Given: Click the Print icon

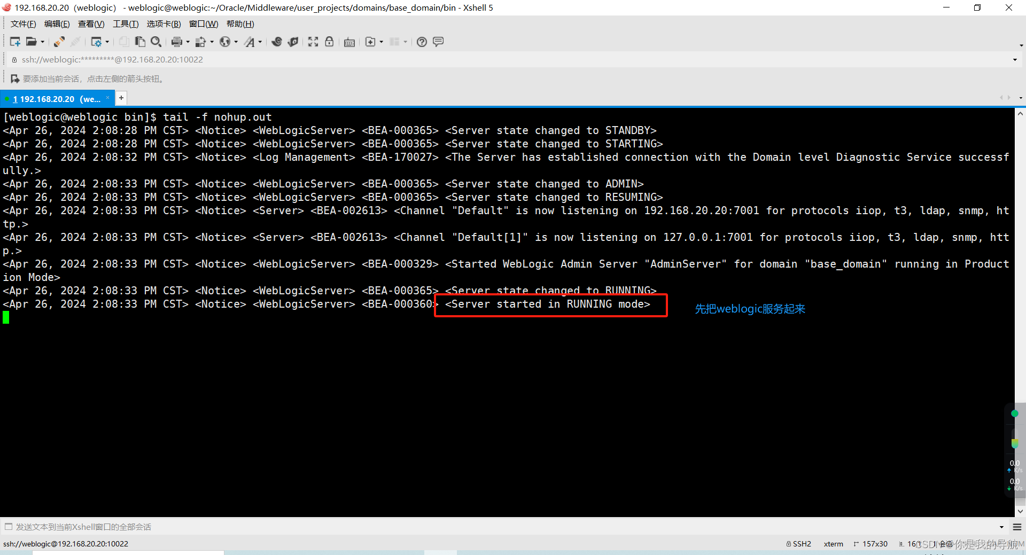Looking at the screenshot, I should (176, 42).
